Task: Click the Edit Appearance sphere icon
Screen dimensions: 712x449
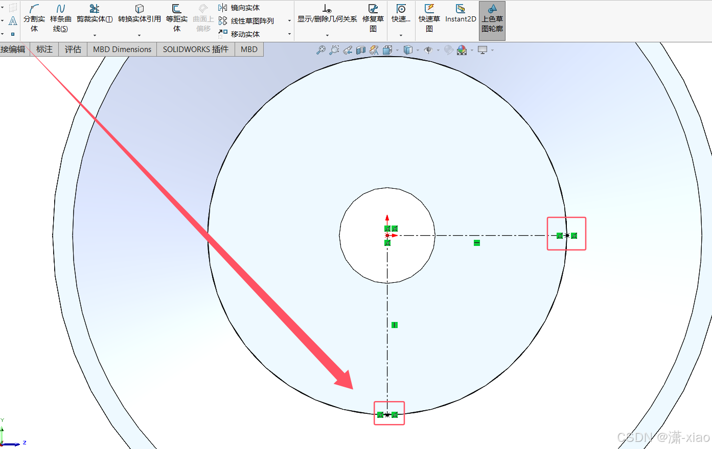Action: pyautogui.click(x=449, y=49)
